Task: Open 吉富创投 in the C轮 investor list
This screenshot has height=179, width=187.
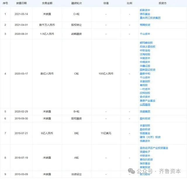Action: [145, 81]
